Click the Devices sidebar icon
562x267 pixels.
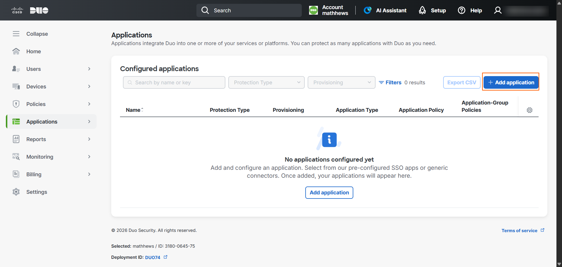[16, 86]
